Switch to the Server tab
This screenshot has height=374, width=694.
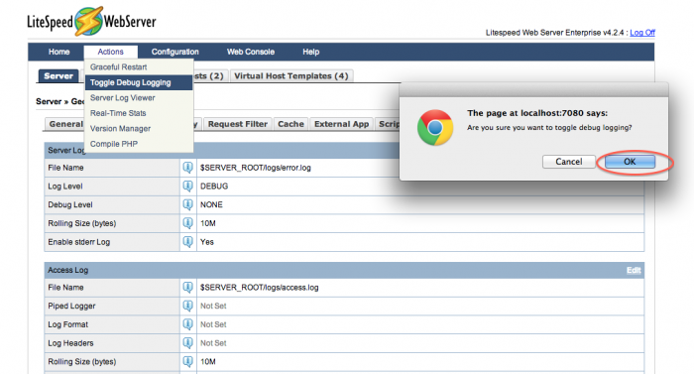[58, 76]
